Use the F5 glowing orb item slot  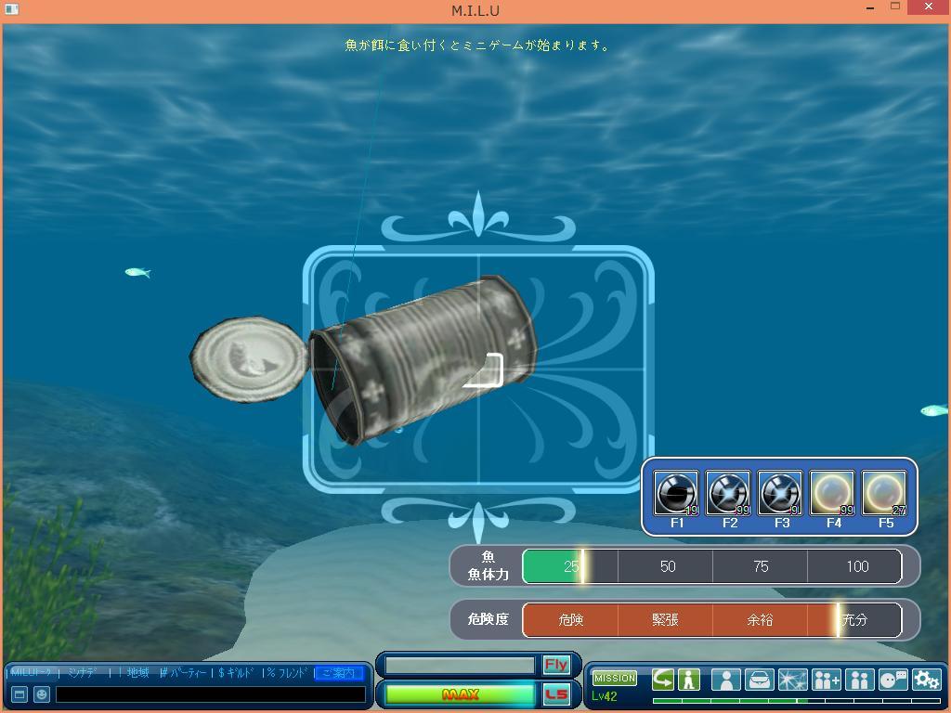885,492
